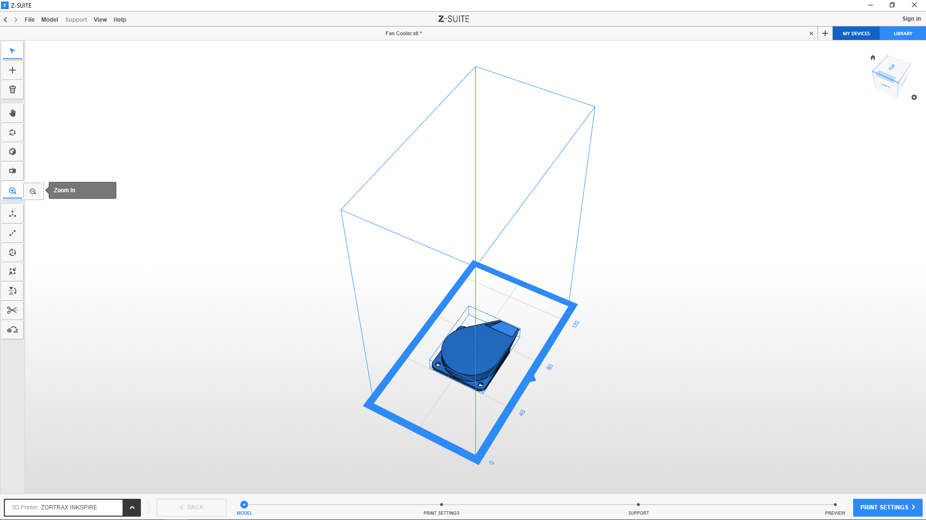The width and height of the screenshot is (926, 520).
Task: Select the hand pan tool
Action: (x=13, y=113)
